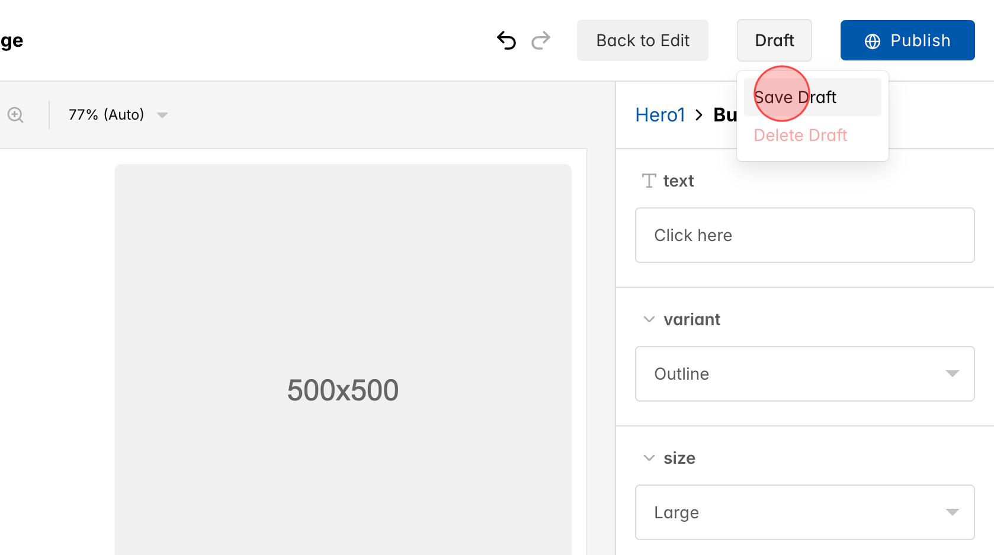Open the 77% (Auto) zoom level dropdown
Screen dimensions: 994x555
click(x=116, y=114)
